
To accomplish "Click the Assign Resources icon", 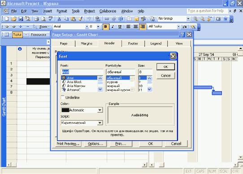I will click(x=143, y=19).
